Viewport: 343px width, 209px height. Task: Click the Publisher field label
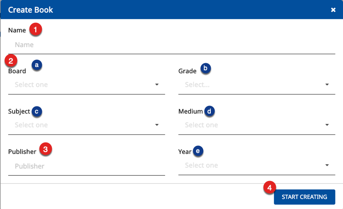click(22, 152)
